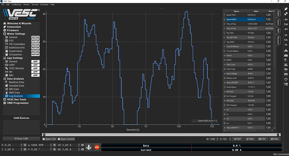This screenshot has width=289, height=156.
Task: Click the table's vertical scrollbar
Action: click(x=274, y=70)
